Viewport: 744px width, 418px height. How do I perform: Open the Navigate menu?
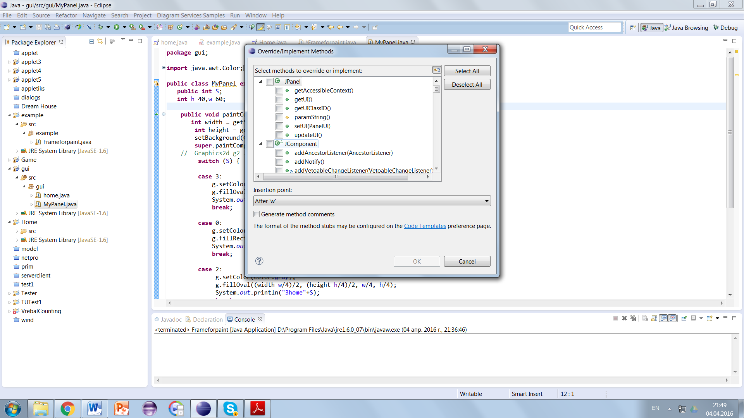click(94, 15)
